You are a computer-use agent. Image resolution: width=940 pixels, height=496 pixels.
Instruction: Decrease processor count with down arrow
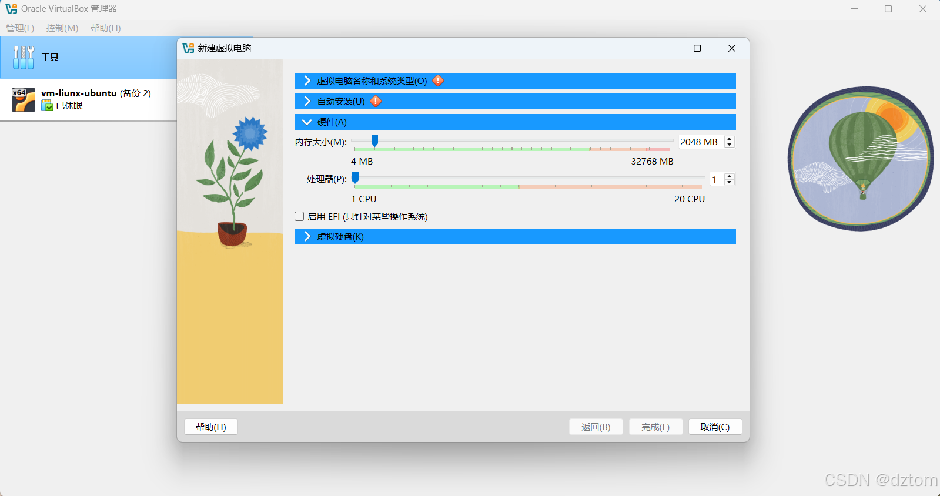coord(730,182)
